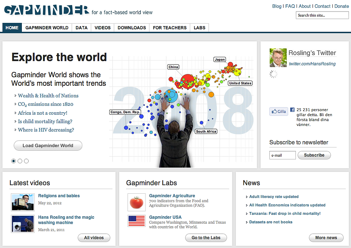Click the Facebook logo icon
This screenshot has height=248, width=351.
coord(292,109)
